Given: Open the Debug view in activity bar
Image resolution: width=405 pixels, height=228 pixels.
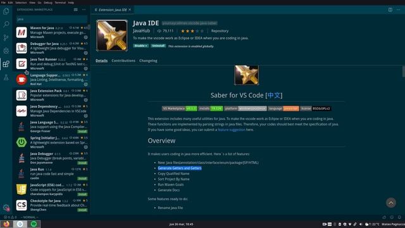Looking at the screenshot, I should click(x=6, y=51).
